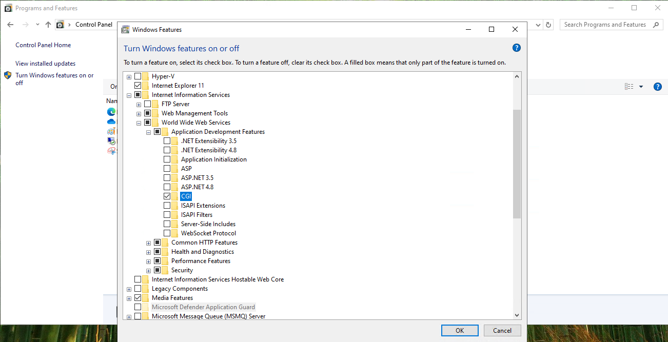668x342 pixels.
Task: Click the Cancel button
Action: [x=502, y=330]
